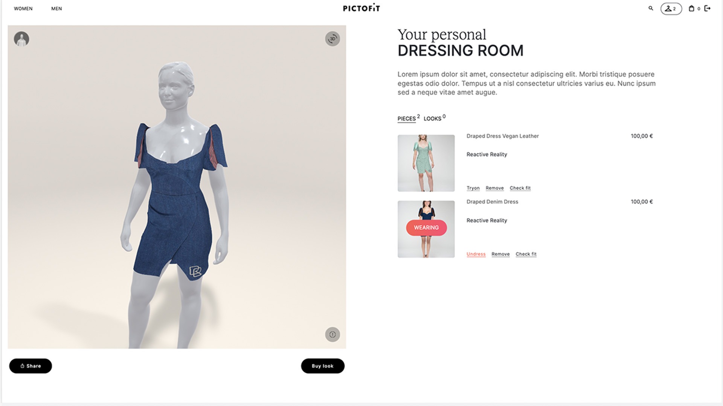Open dressing room hanger icon with count
The height and width of the screenshot is (406, 723).
tap(671, 9)
